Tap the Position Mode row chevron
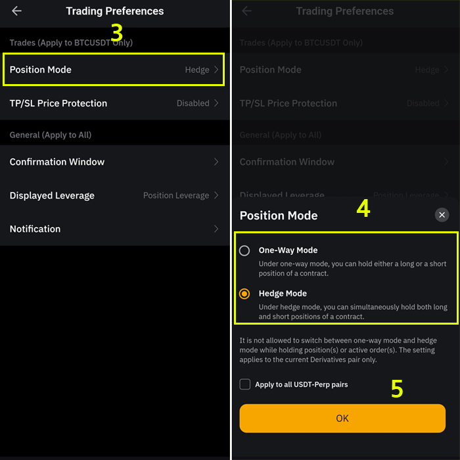 tap(216, 70)
